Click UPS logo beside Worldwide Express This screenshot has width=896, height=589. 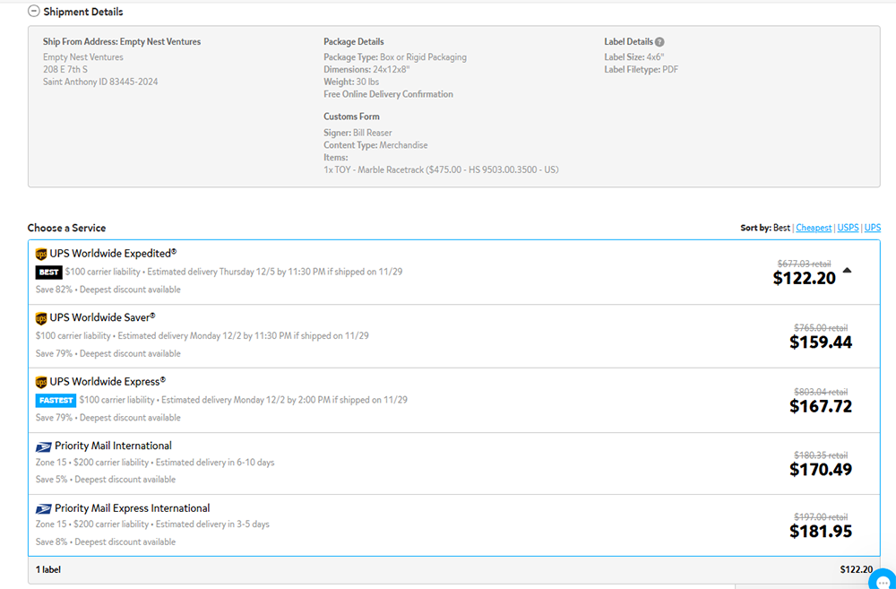(40, 382)
